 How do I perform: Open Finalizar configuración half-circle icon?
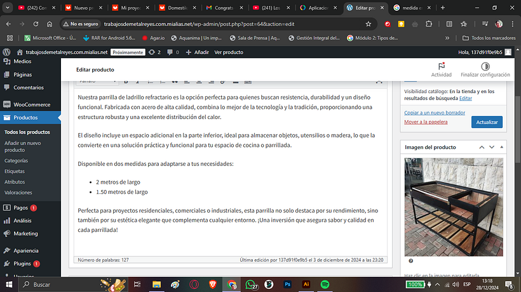pos(485,67)
